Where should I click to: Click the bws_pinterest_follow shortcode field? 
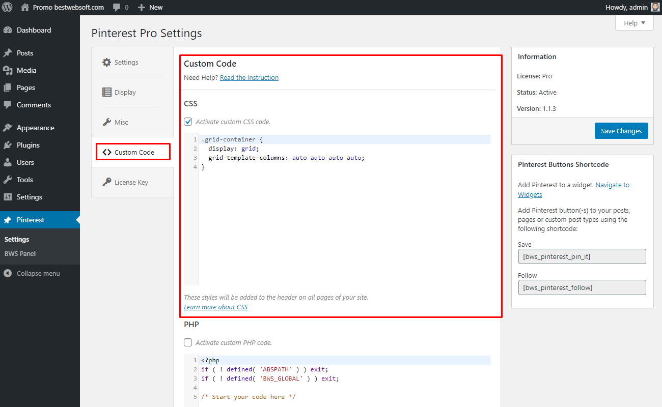(x=582, y=287)
